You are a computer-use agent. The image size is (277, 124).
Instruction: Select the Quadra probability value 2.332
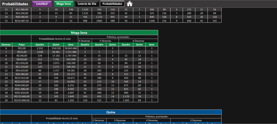(x=40, y=48)
